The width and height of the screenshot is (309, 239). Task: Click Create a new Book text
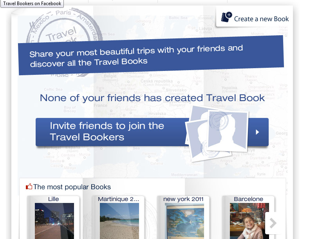261,19
